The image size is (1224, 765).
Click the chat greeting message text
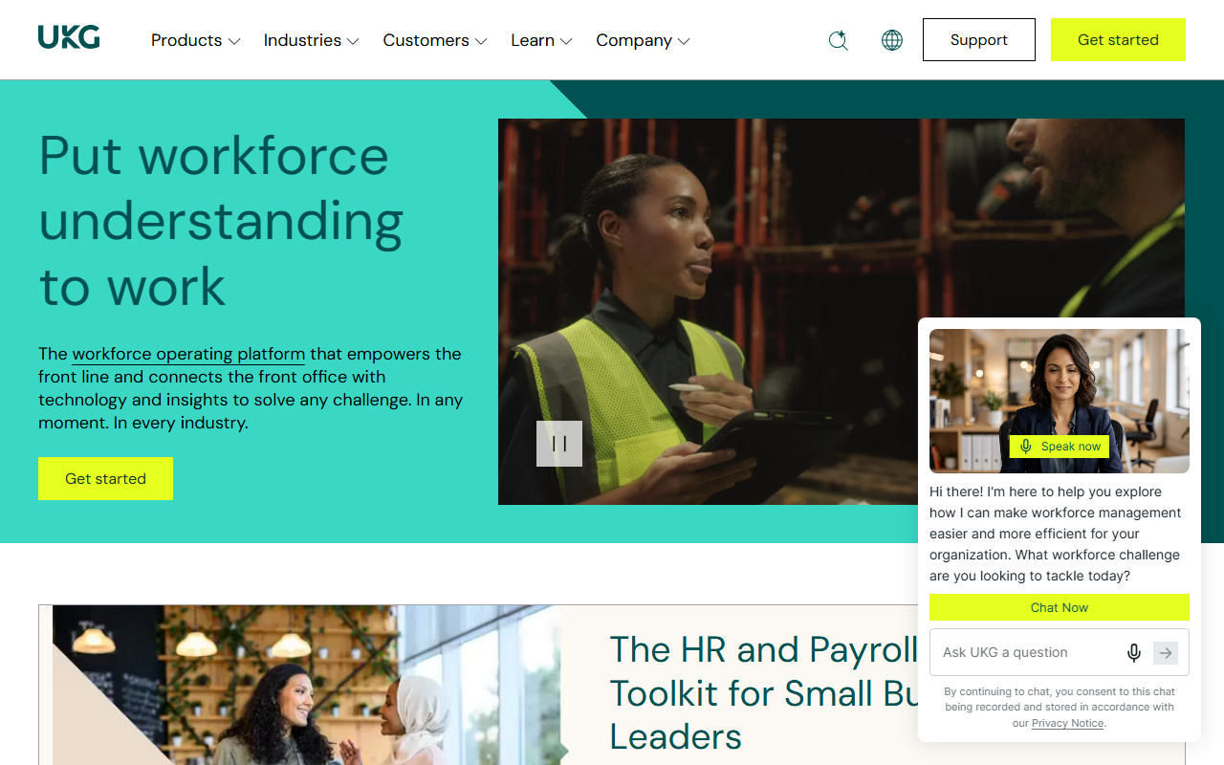point(1056,534)
